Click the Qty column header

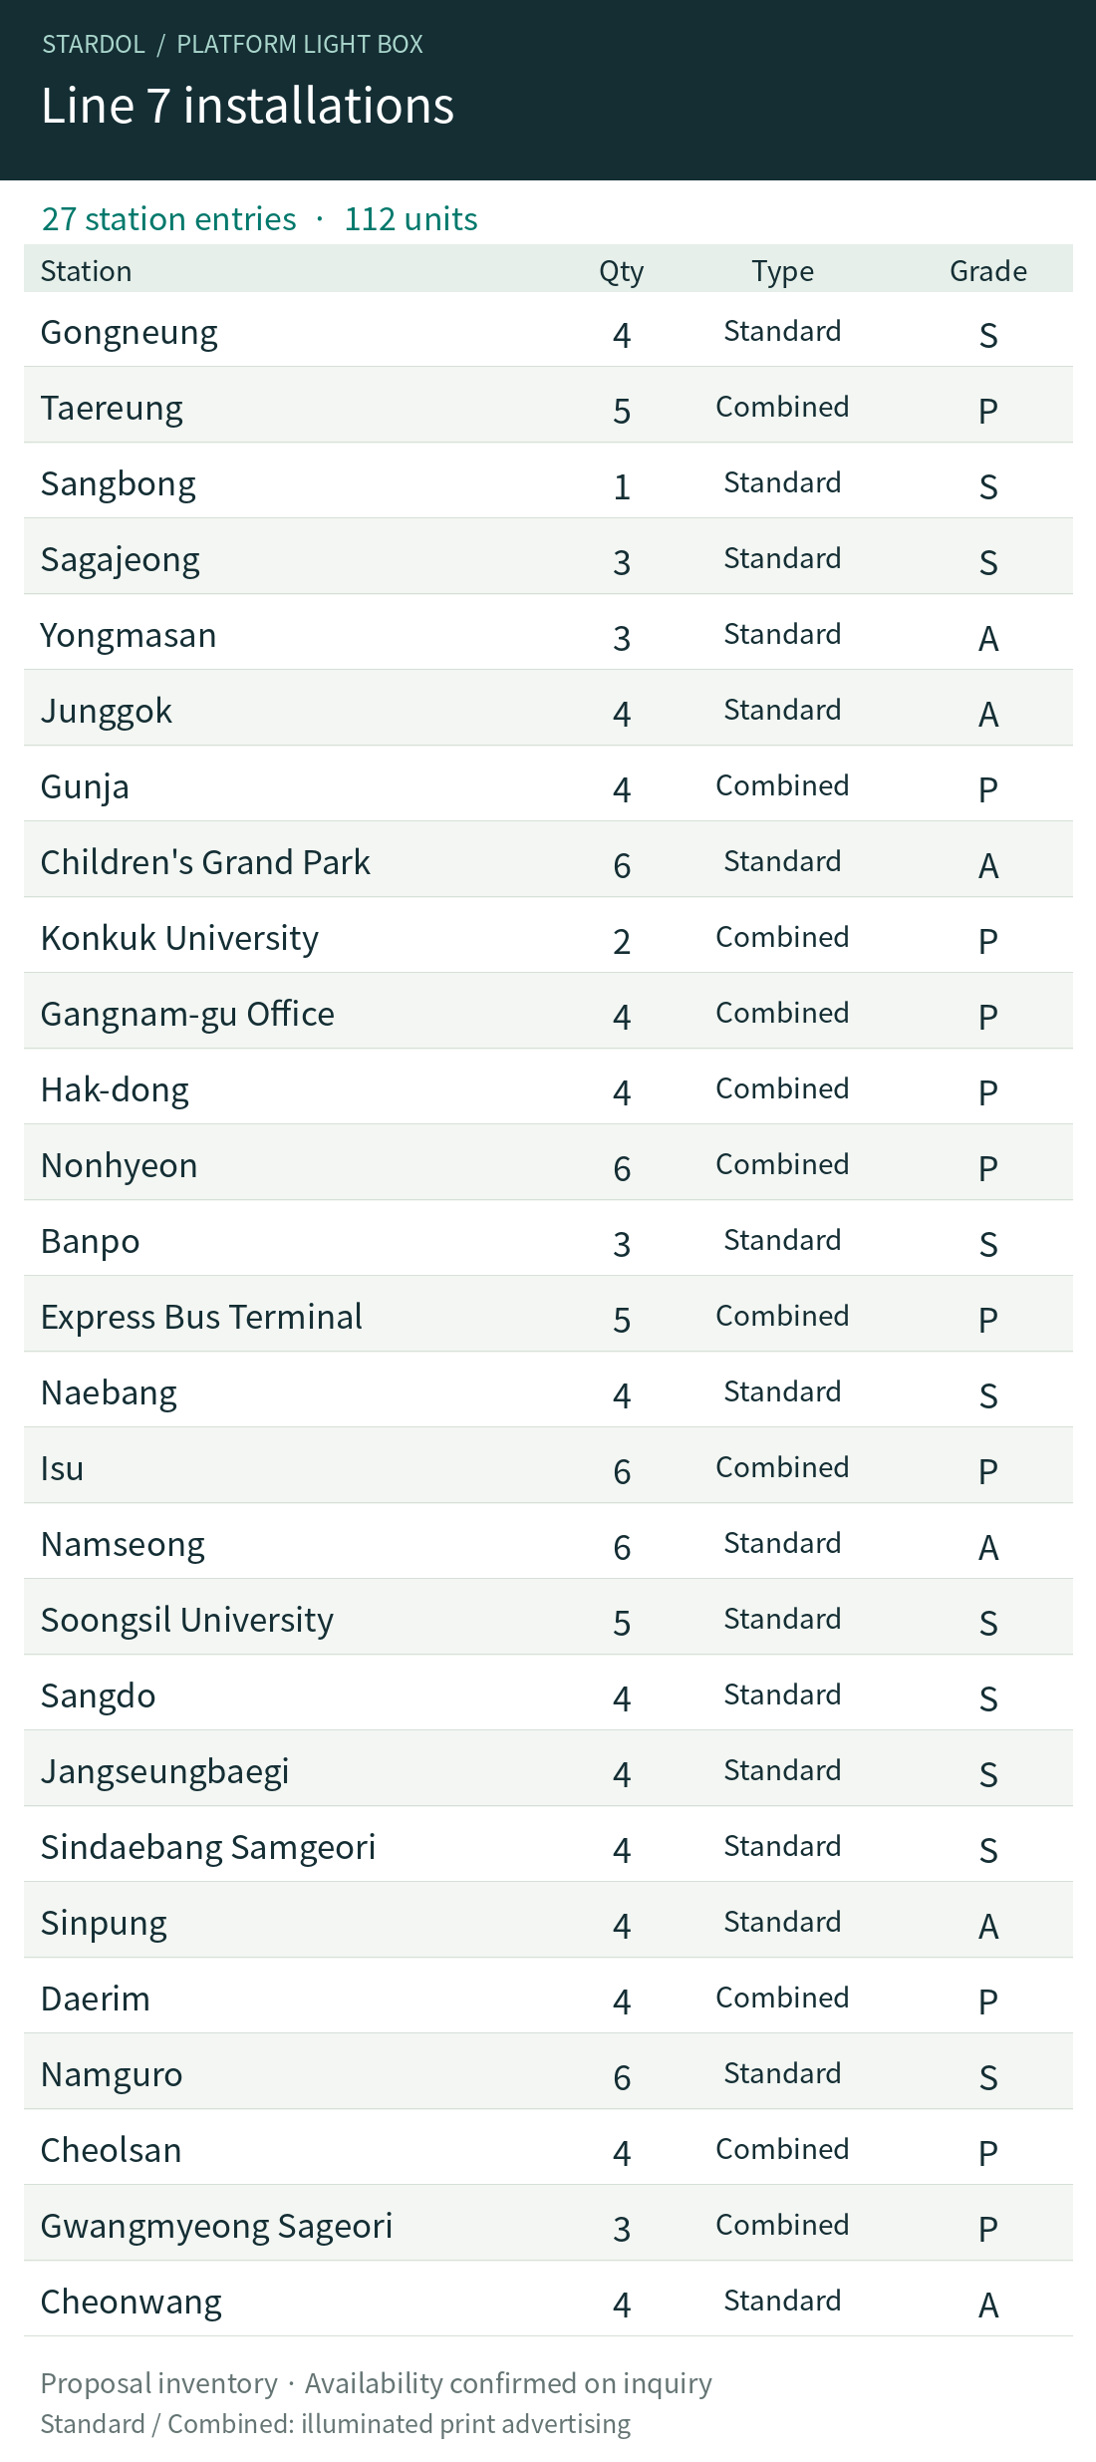pyautogui.click(x=622, y=271)
